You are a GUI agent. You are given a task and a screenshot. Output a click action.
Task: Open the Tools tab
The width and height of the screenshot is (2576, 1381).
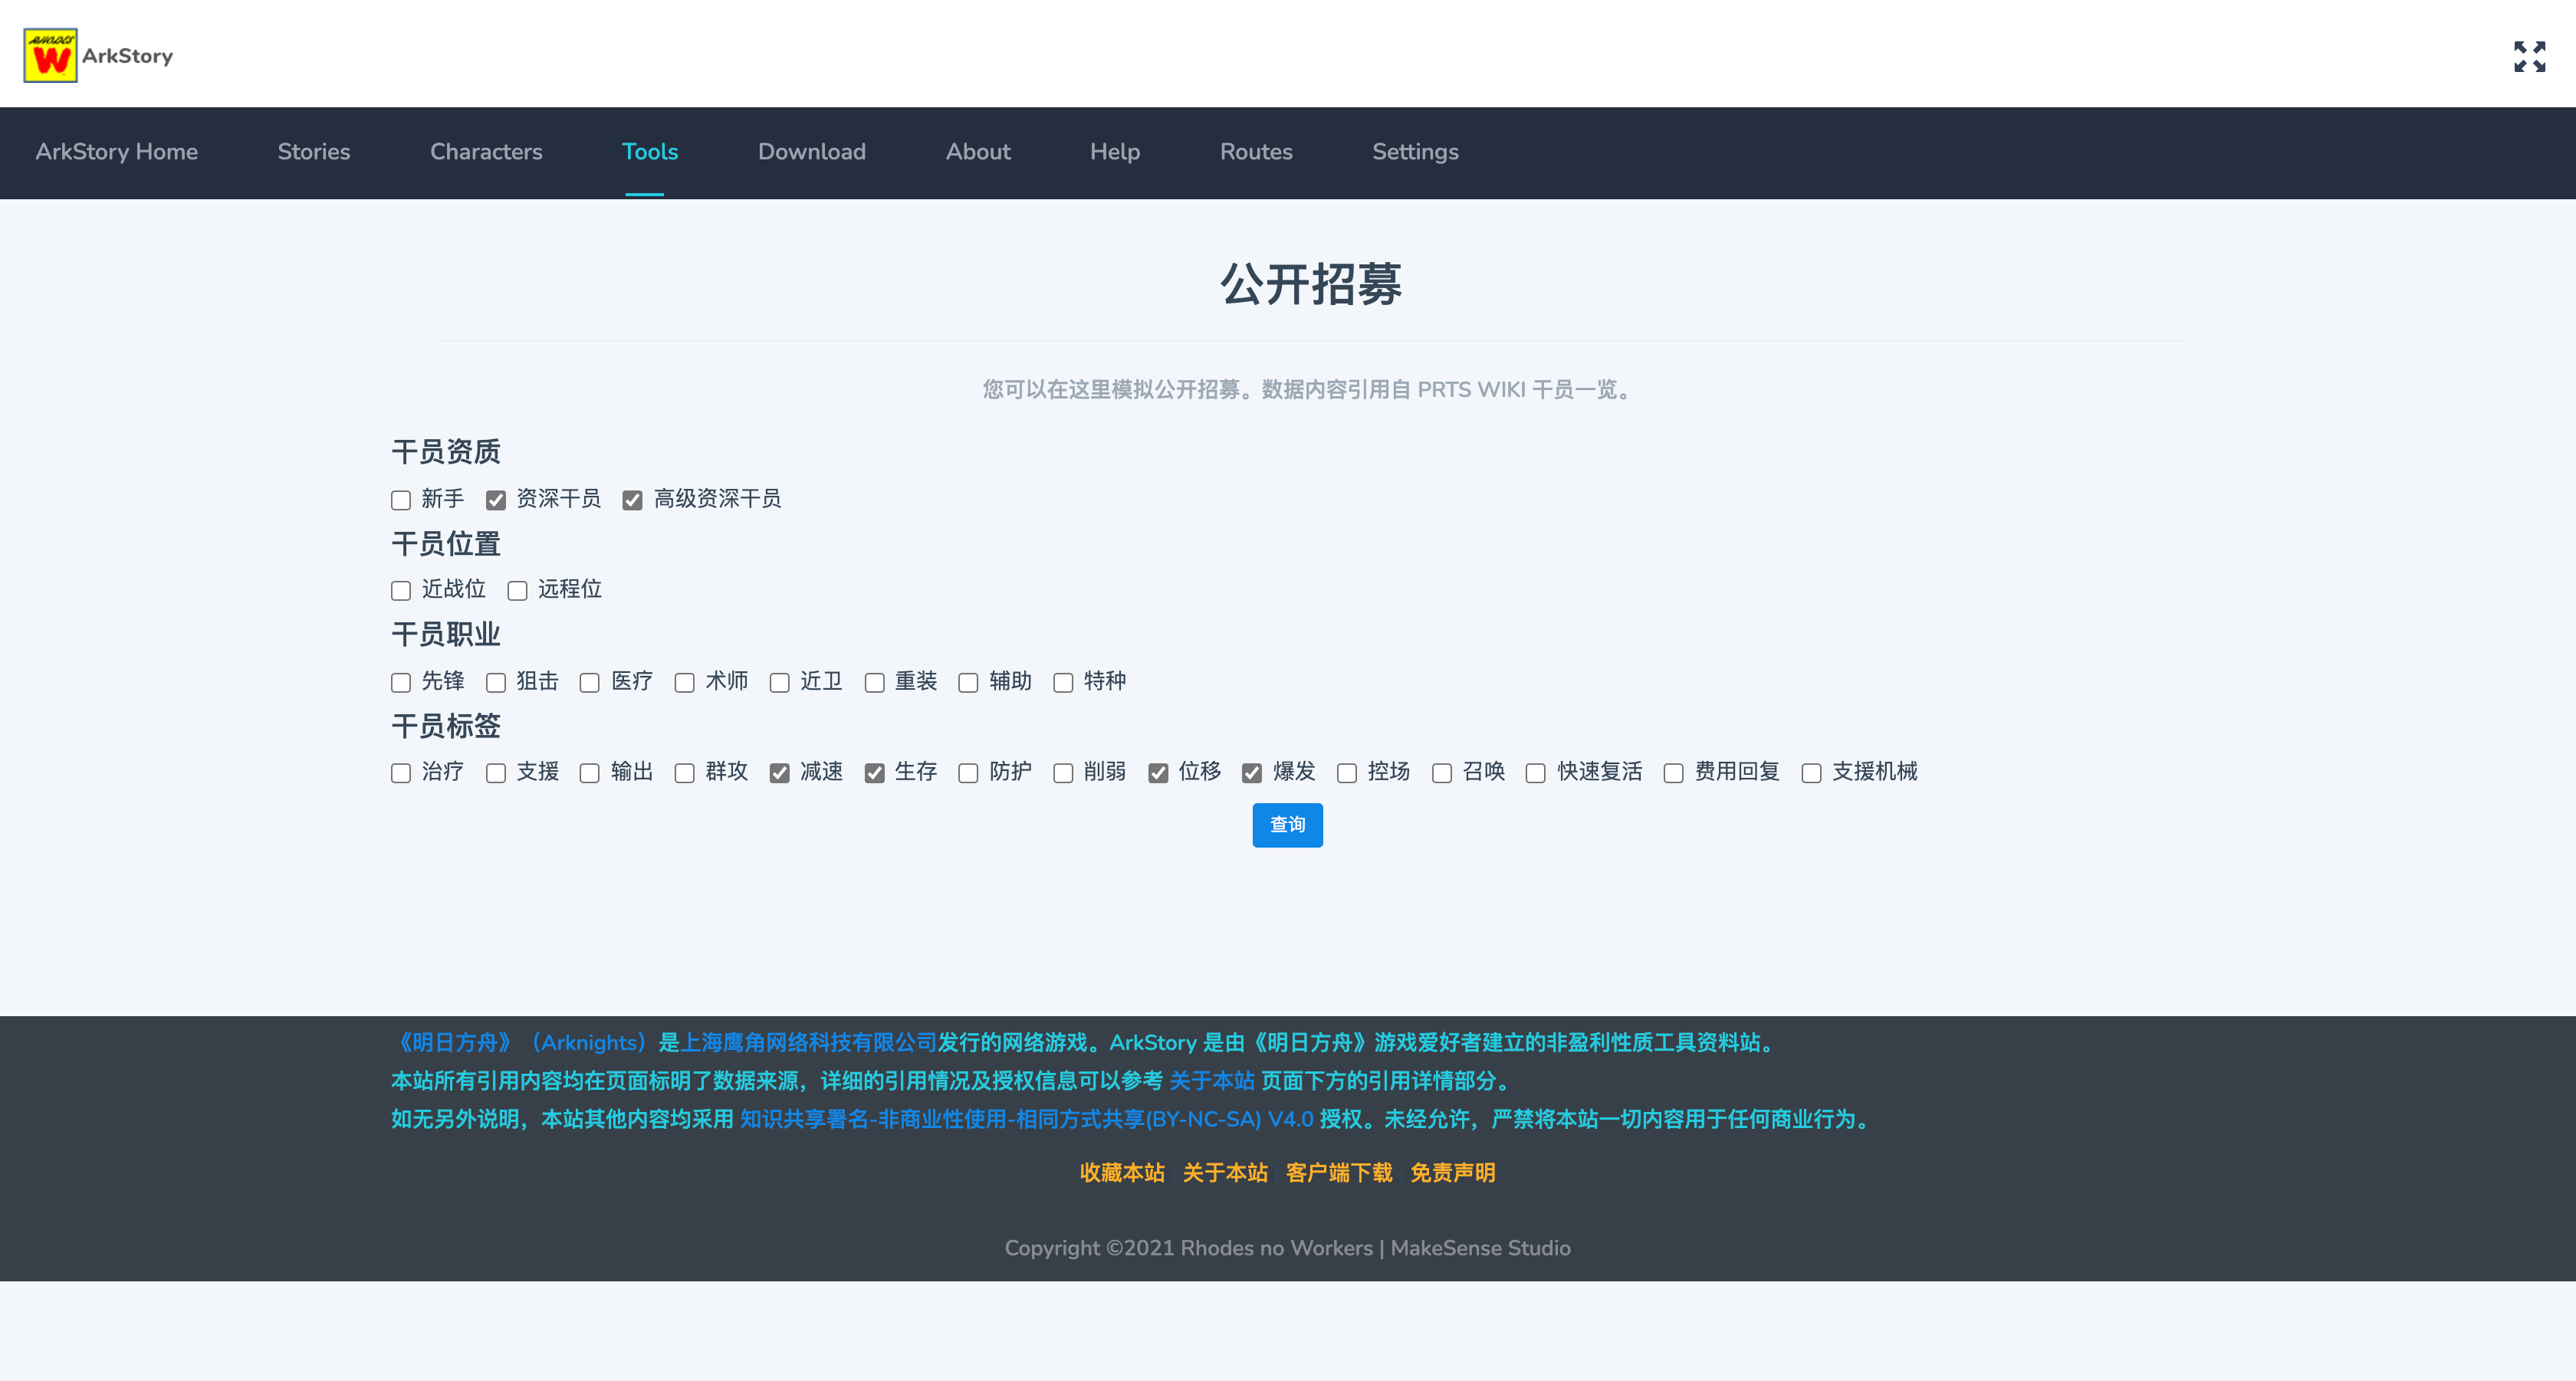(649, 152)
